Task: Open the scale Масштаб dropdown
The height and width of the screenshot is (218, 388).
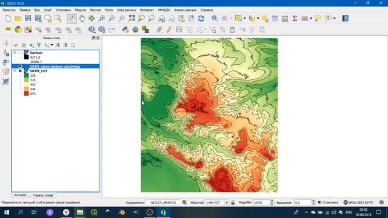Action: (226, 202)
